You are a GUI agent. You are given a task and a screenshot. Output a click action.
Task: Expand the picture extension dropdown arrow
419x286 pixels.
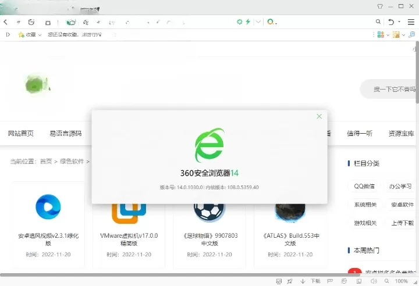(x=403, y=35)
